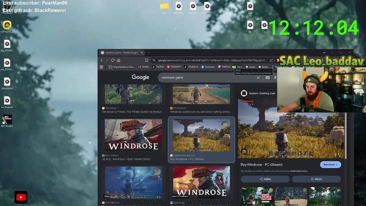
Task: Open the Restream bookmark
Action: (208, 67)
